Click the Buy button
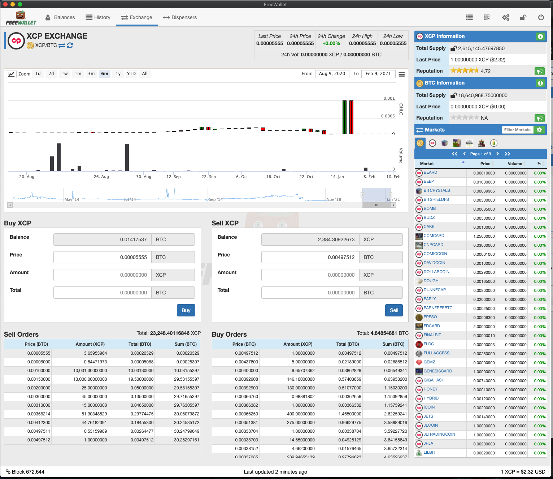This screenshot has width=553, height=479. pyautogui.click(x=186, y=310)
